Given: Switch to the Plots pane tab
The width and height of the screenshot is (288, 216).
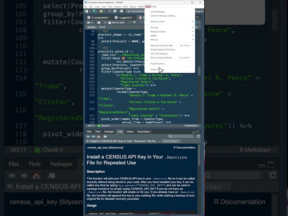Looking at the screenshot, I should click(98, 131).
